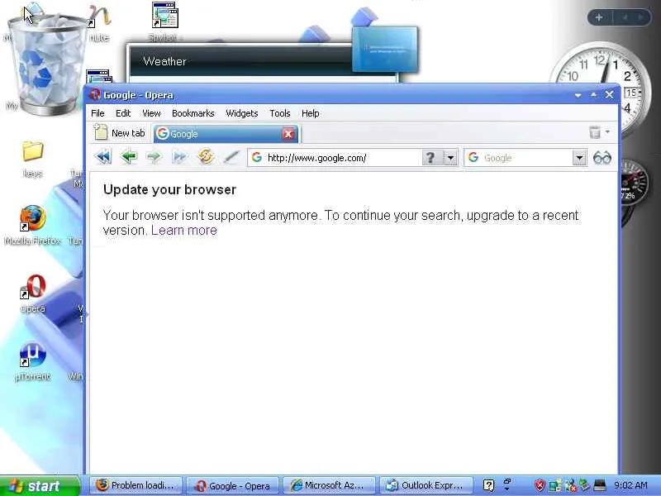This screenshot has height=496, width=661.
Task: Open the Help menu
Action: tap(311, 113)
